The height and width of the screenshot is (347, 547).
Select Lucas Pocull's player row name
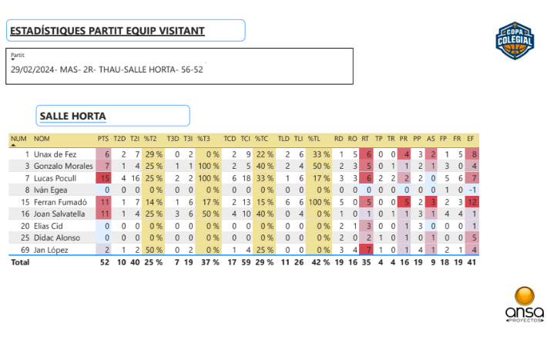[55, 178]
